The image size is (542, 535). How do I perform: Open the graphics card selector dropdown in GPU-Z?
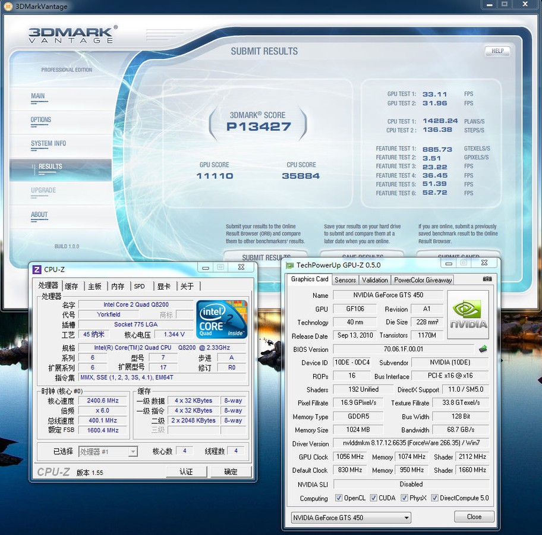click(x=408, y=517)
